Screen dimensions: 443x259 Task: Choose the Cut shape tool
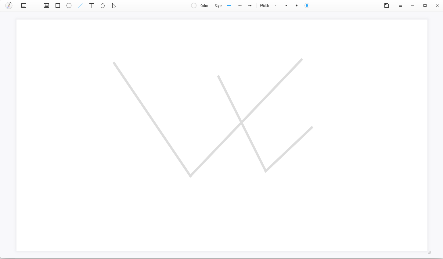[114, 5]
